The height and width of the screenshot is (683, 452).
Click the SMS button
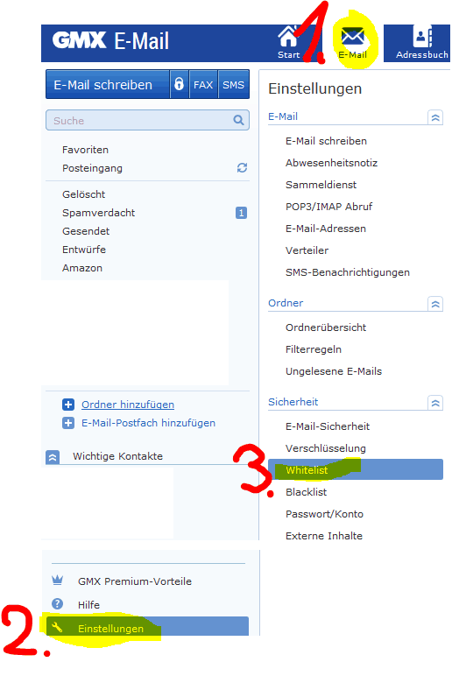click(233, 84)
